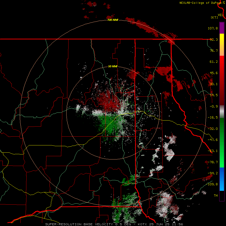Select the 30.1 legend value
Image resolution: width=226 pixels, height=226 pixels.
(x=214, y=84)
